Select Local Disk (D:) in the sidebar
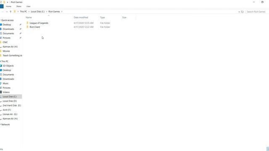 coord(10,101)
